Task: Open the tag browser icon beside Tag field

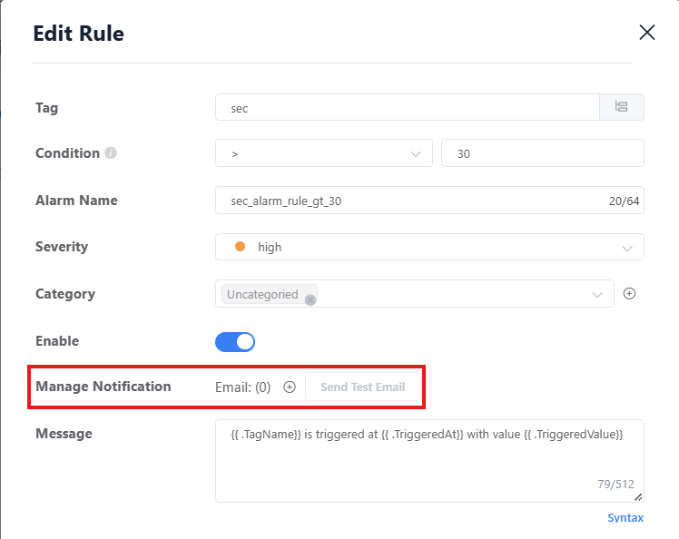Action: (x=622, y=107)
